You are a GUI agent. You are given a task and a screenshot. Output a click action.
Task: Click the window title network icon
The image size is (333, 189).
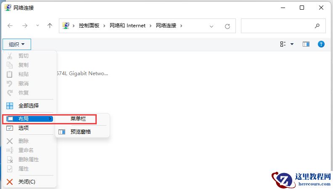pyautogui.click(x=8, y=8)
